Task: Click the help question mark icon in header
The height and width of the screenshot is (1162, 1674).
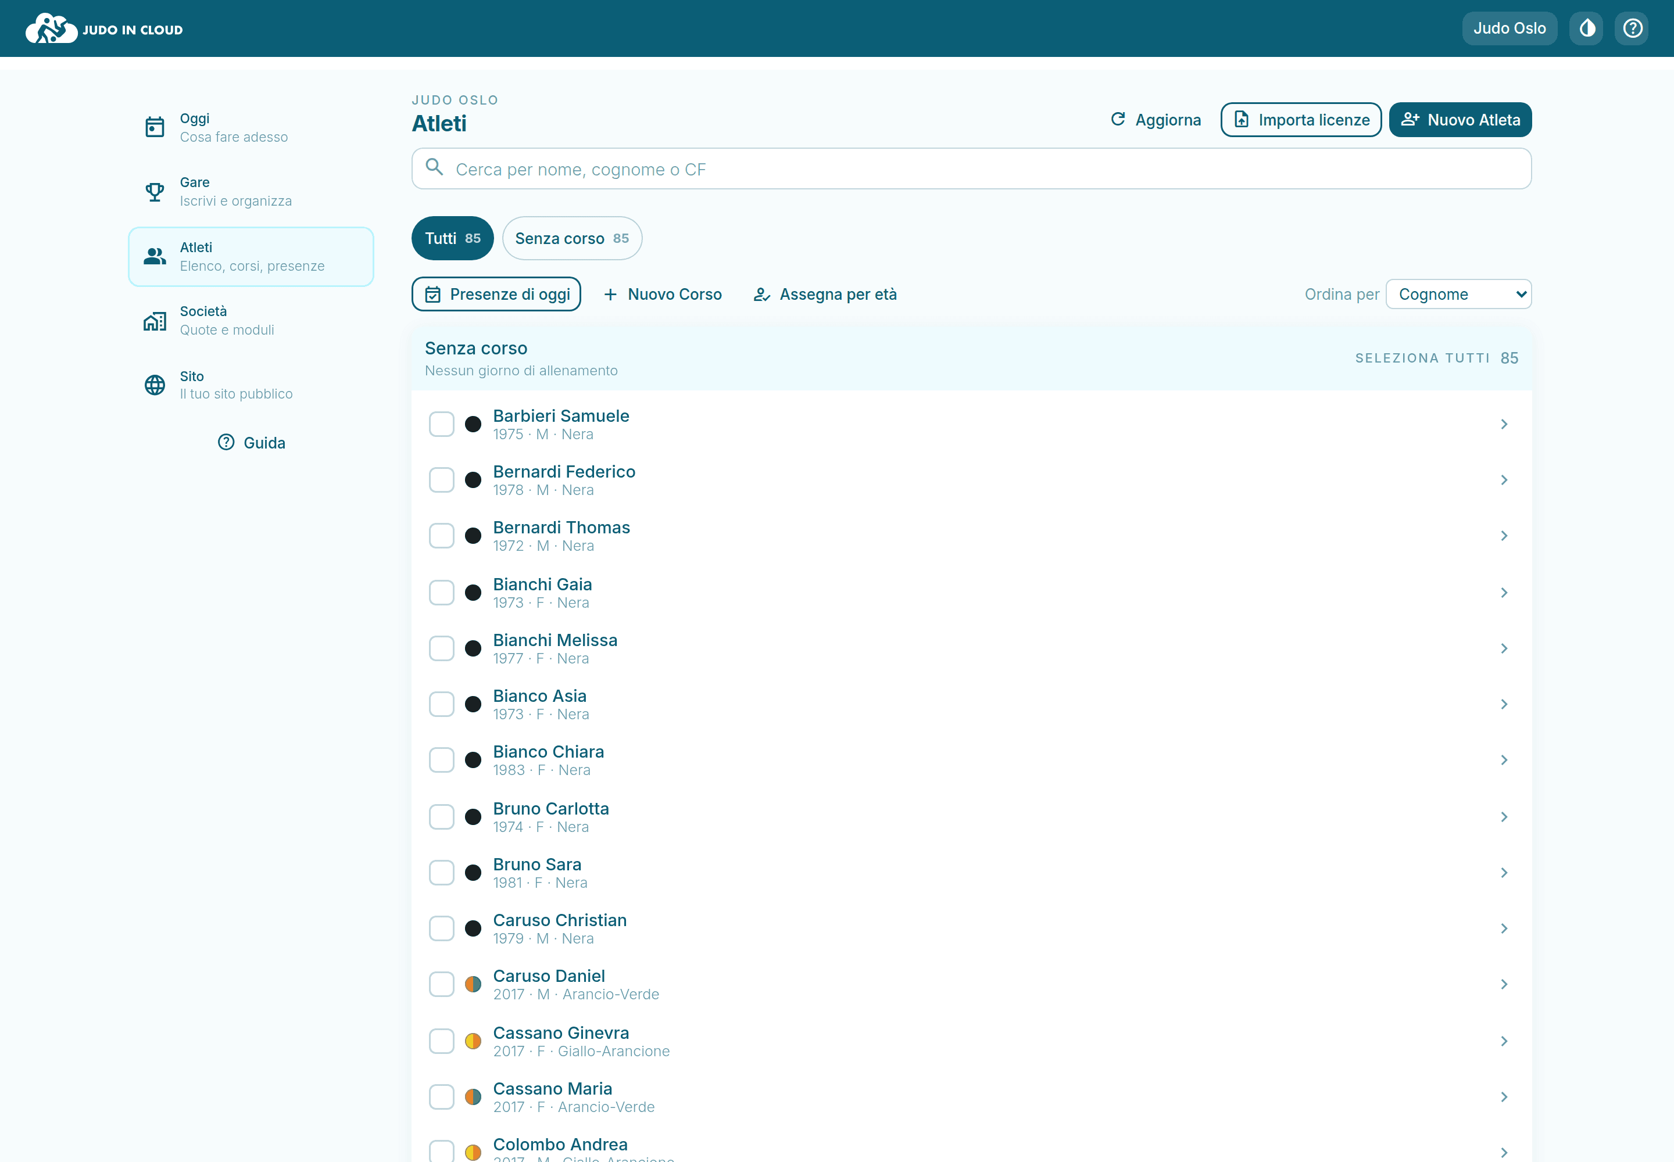Action: (x=1633, y=28)
